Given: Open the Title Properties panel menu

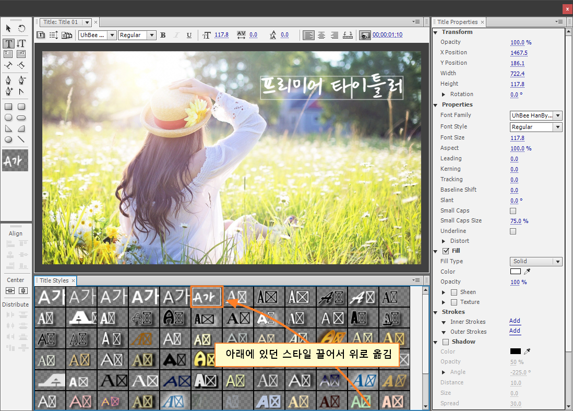Looking at the screenshot, I should [559, 22].
